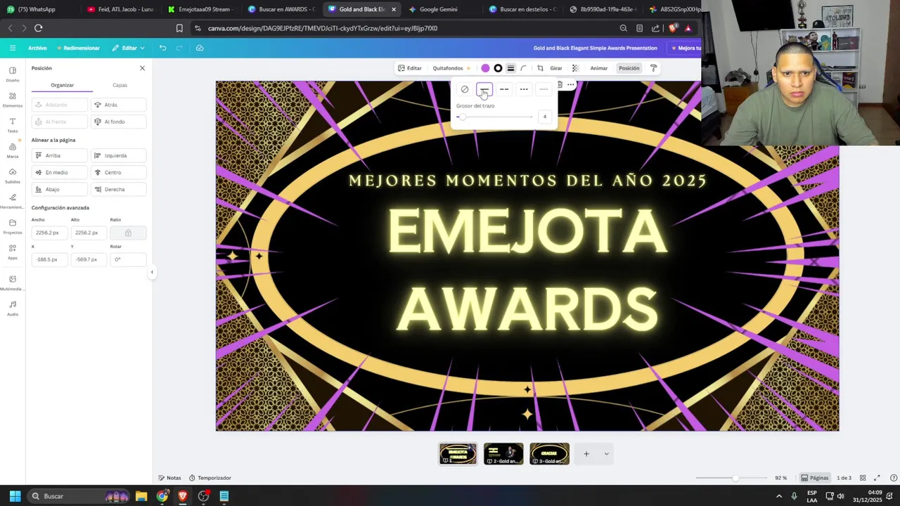
Task: Select the solid line stroke style
Action: [x=484, y=89]
